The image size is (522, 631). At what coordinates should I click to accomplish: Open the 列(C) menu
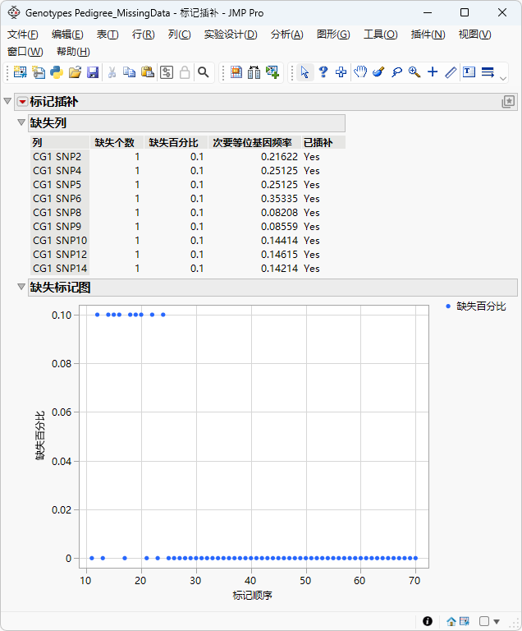(180, 35)
